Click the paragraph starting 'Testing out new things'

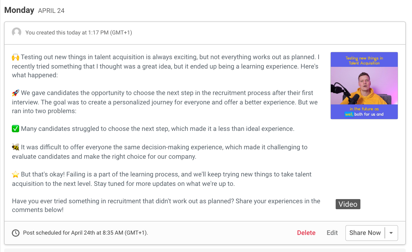tap(166, 66)
